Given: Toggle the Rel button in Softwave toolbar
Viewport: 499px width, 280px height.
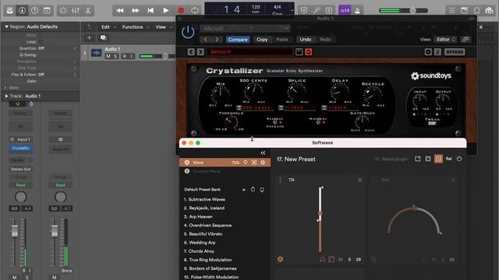Looking at the screenshot, I should pos(449,159).
